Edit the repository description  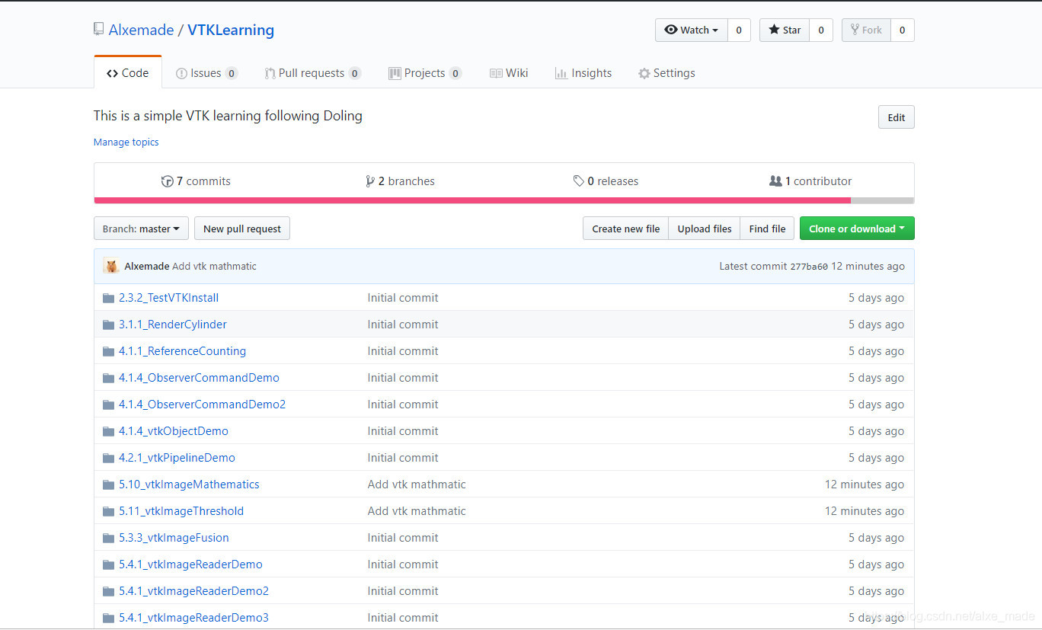pyautogui.click(x=897, y=117)
